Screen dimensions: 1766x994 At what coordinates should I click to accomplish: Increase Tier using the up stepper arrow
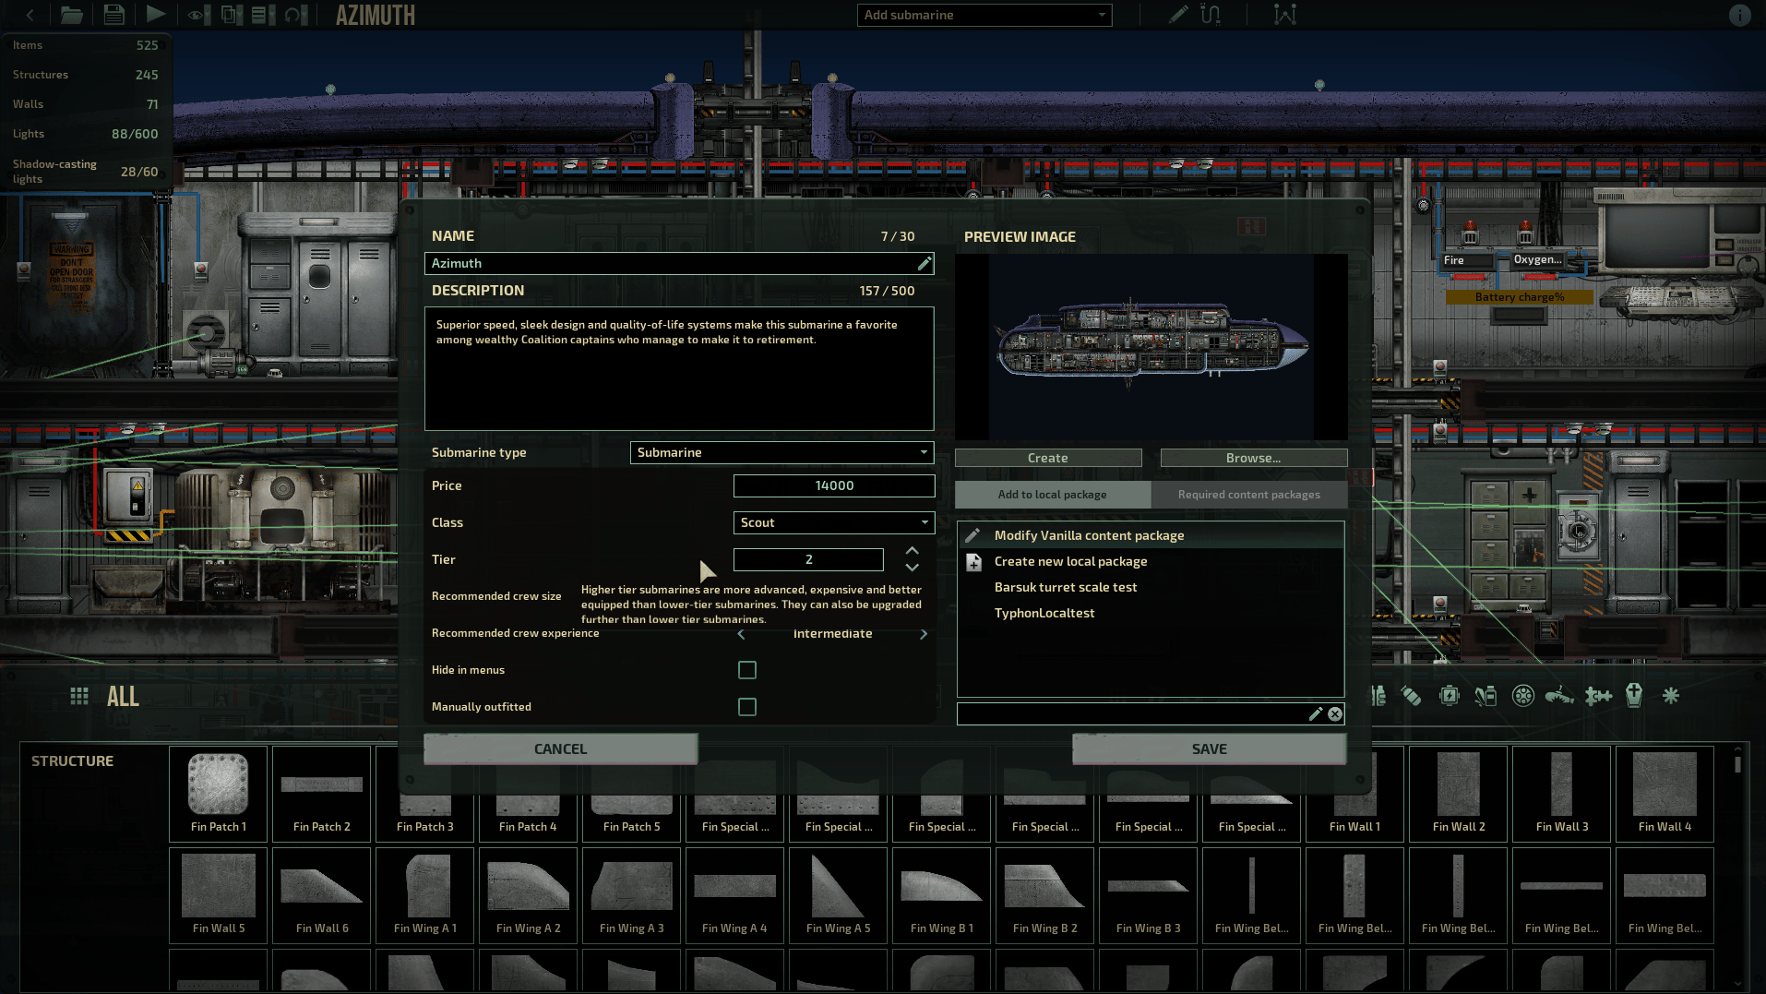911,551
